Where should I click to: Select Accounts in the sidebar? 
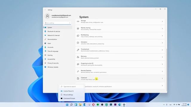click(58, 47)
